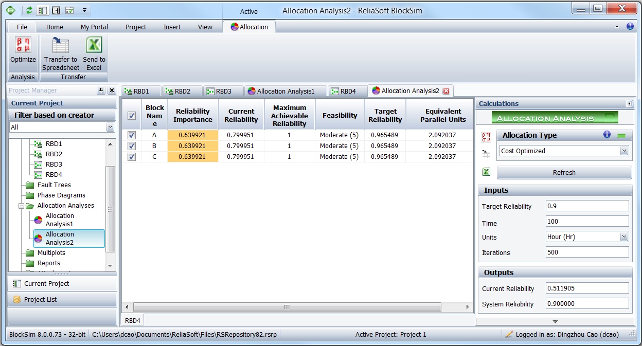This screenshot has height=346, width=642.
Task: Click the Current Project list icon button
Action: coord(17,284)
